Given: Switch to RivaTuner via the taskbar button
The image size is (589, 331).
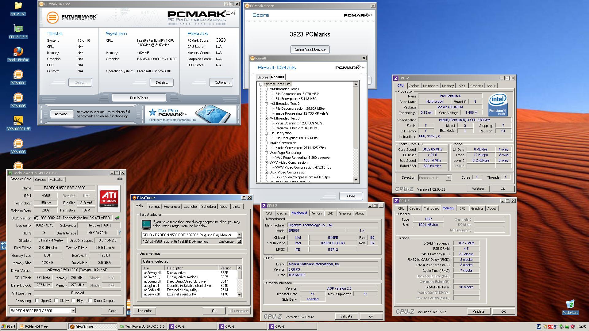Looking at the screenshot, I should tap(92, 326).
